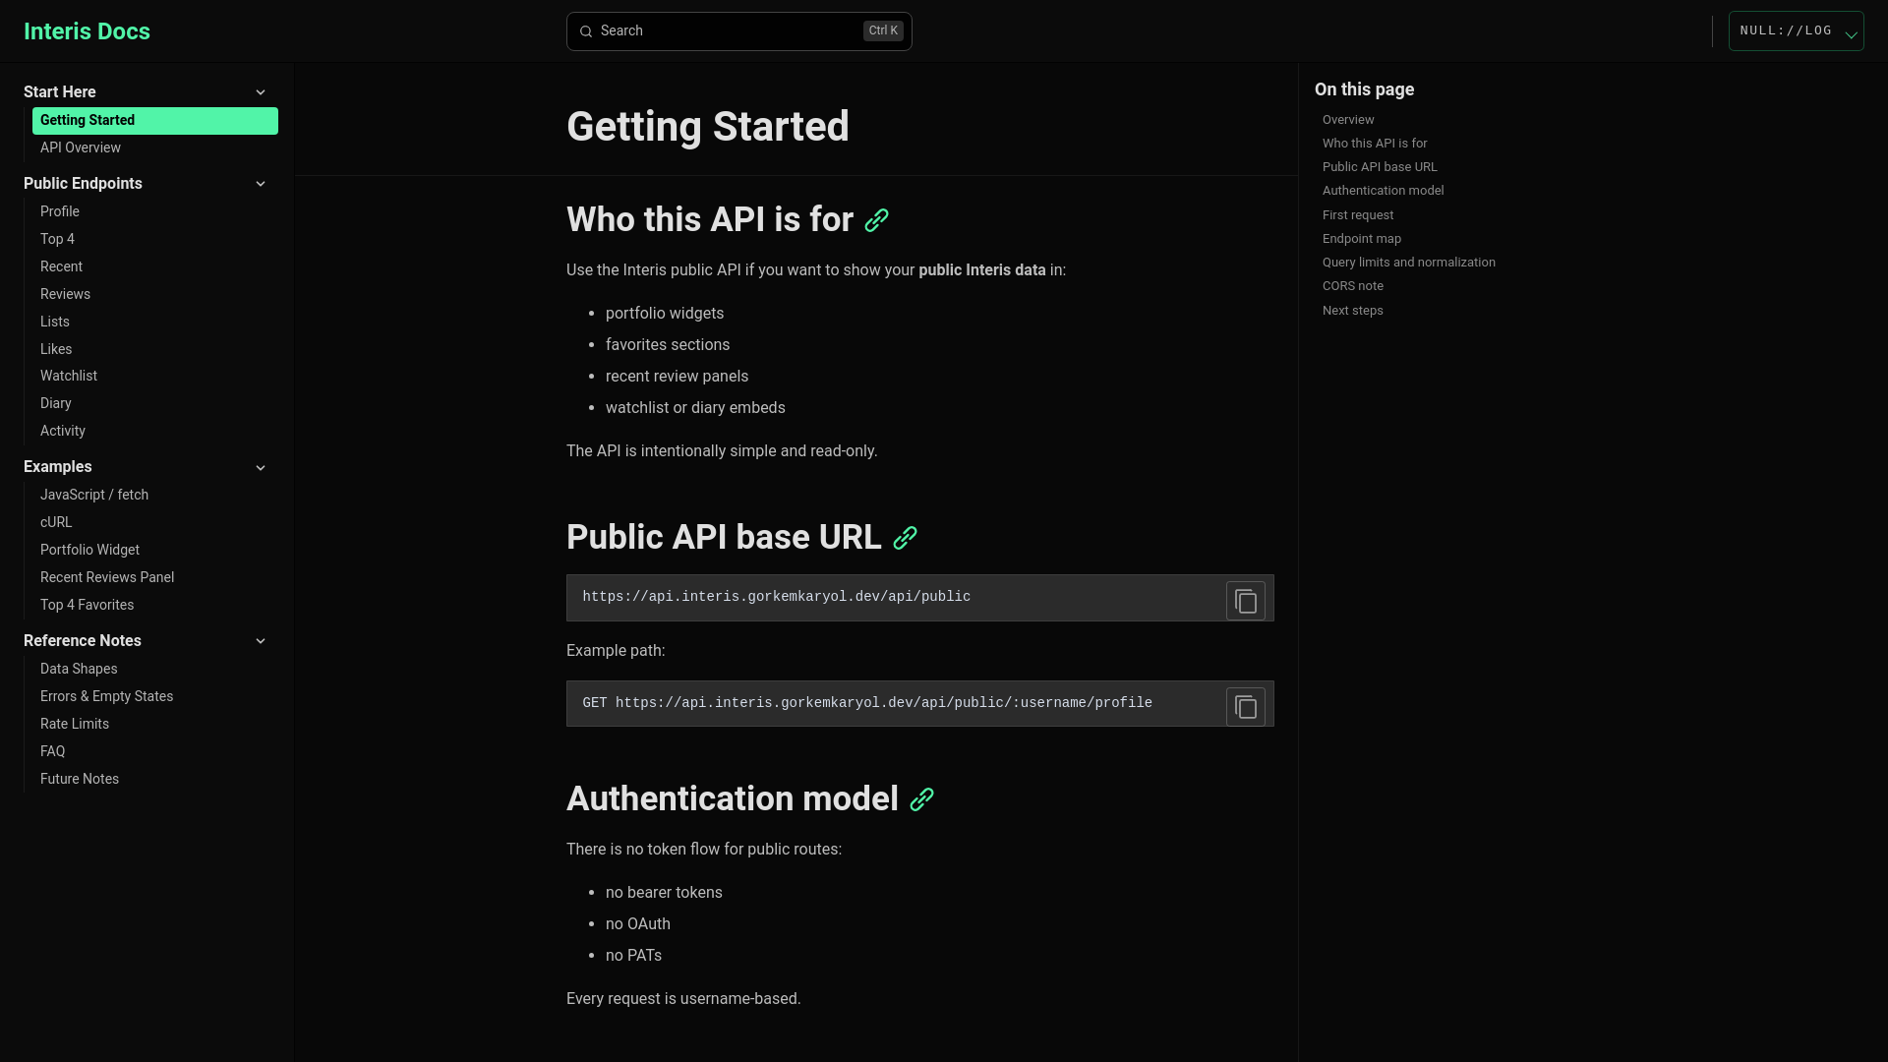Copy the GET profile example path
The image size is (1888, 1062).
[1245, 707]
